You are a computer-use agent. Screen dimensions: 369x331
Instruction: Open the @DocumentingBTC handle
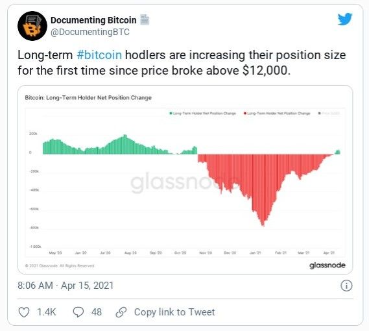[x=90, y=32]
